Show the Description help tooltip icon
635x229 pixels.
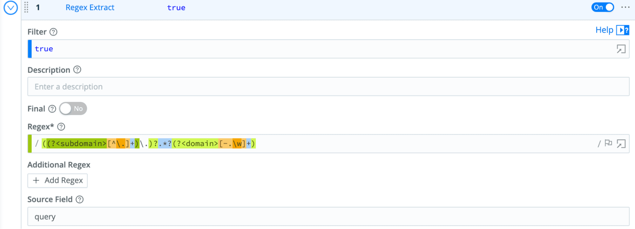click(x=77, y=70)
